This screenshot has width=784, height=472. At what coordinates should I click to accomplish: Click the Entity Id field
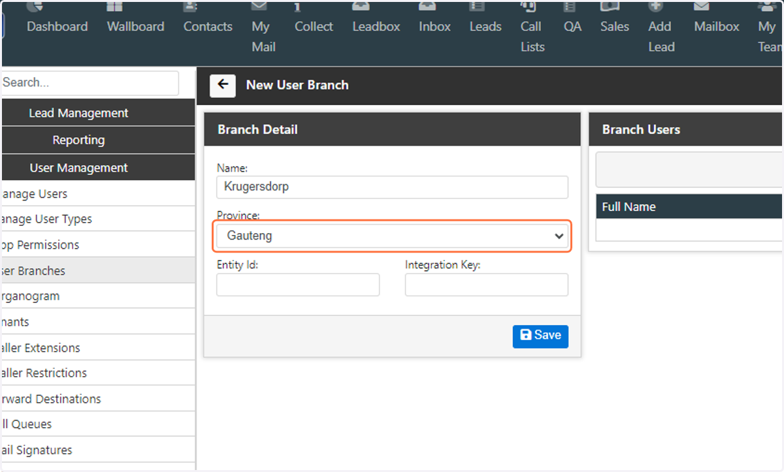(x=298, y=285)
